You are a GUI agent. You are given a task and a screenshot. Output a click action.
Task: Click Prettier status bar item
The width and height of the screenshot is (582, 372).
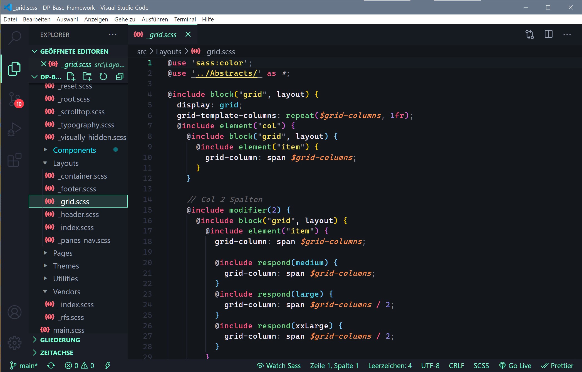click(x=557, y=366)
